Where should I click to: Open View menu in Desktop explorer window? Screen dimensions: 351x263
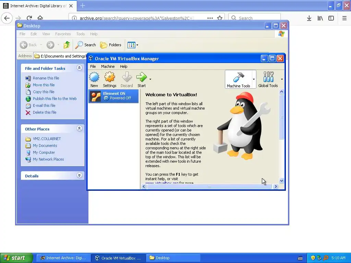coord(46,34)
